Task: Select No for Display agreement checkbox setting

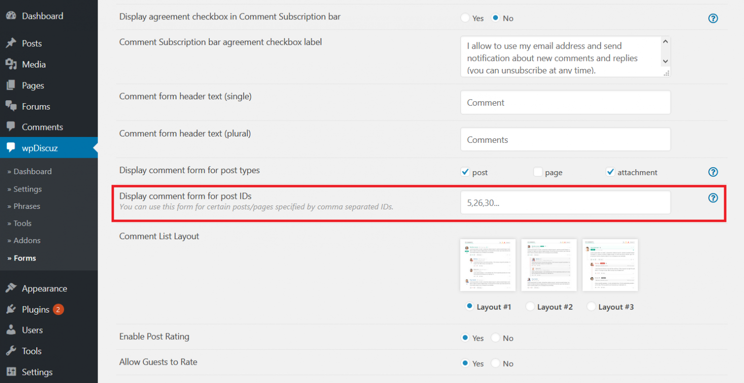Action: point(496,18)
